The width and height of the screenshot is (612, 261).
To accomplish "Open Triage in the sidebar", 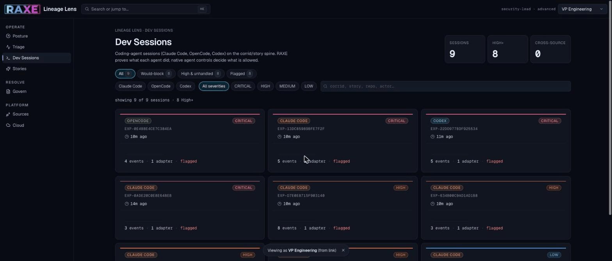I will coord(37,47).
